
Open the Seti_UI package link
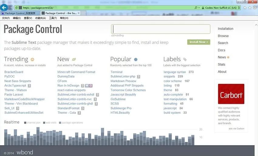(x=9, y=108)
